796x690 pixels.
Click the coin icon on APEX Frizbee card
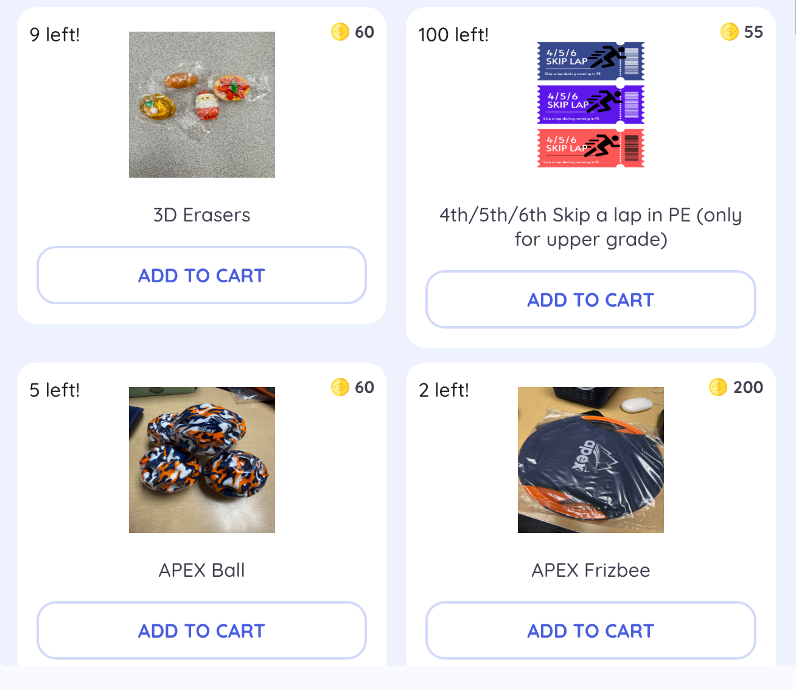(718, 387)
